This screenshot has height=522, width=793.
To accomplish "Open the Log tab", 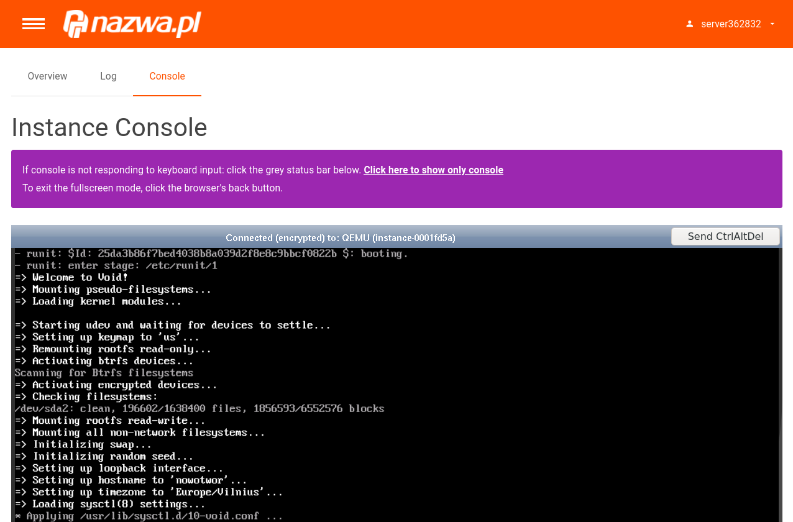I will click(x=108, y=76).
